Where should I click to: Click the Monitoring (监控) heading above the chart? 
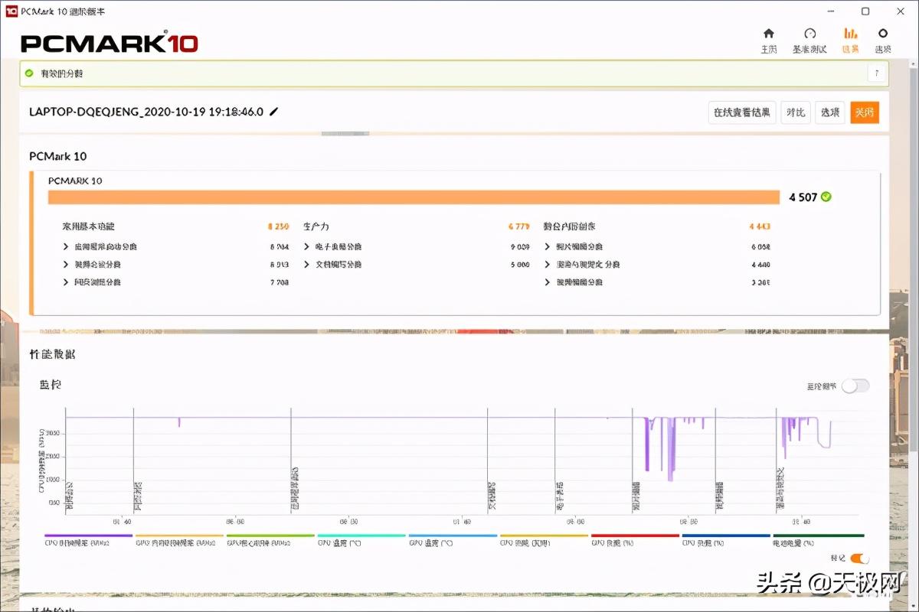51,385
